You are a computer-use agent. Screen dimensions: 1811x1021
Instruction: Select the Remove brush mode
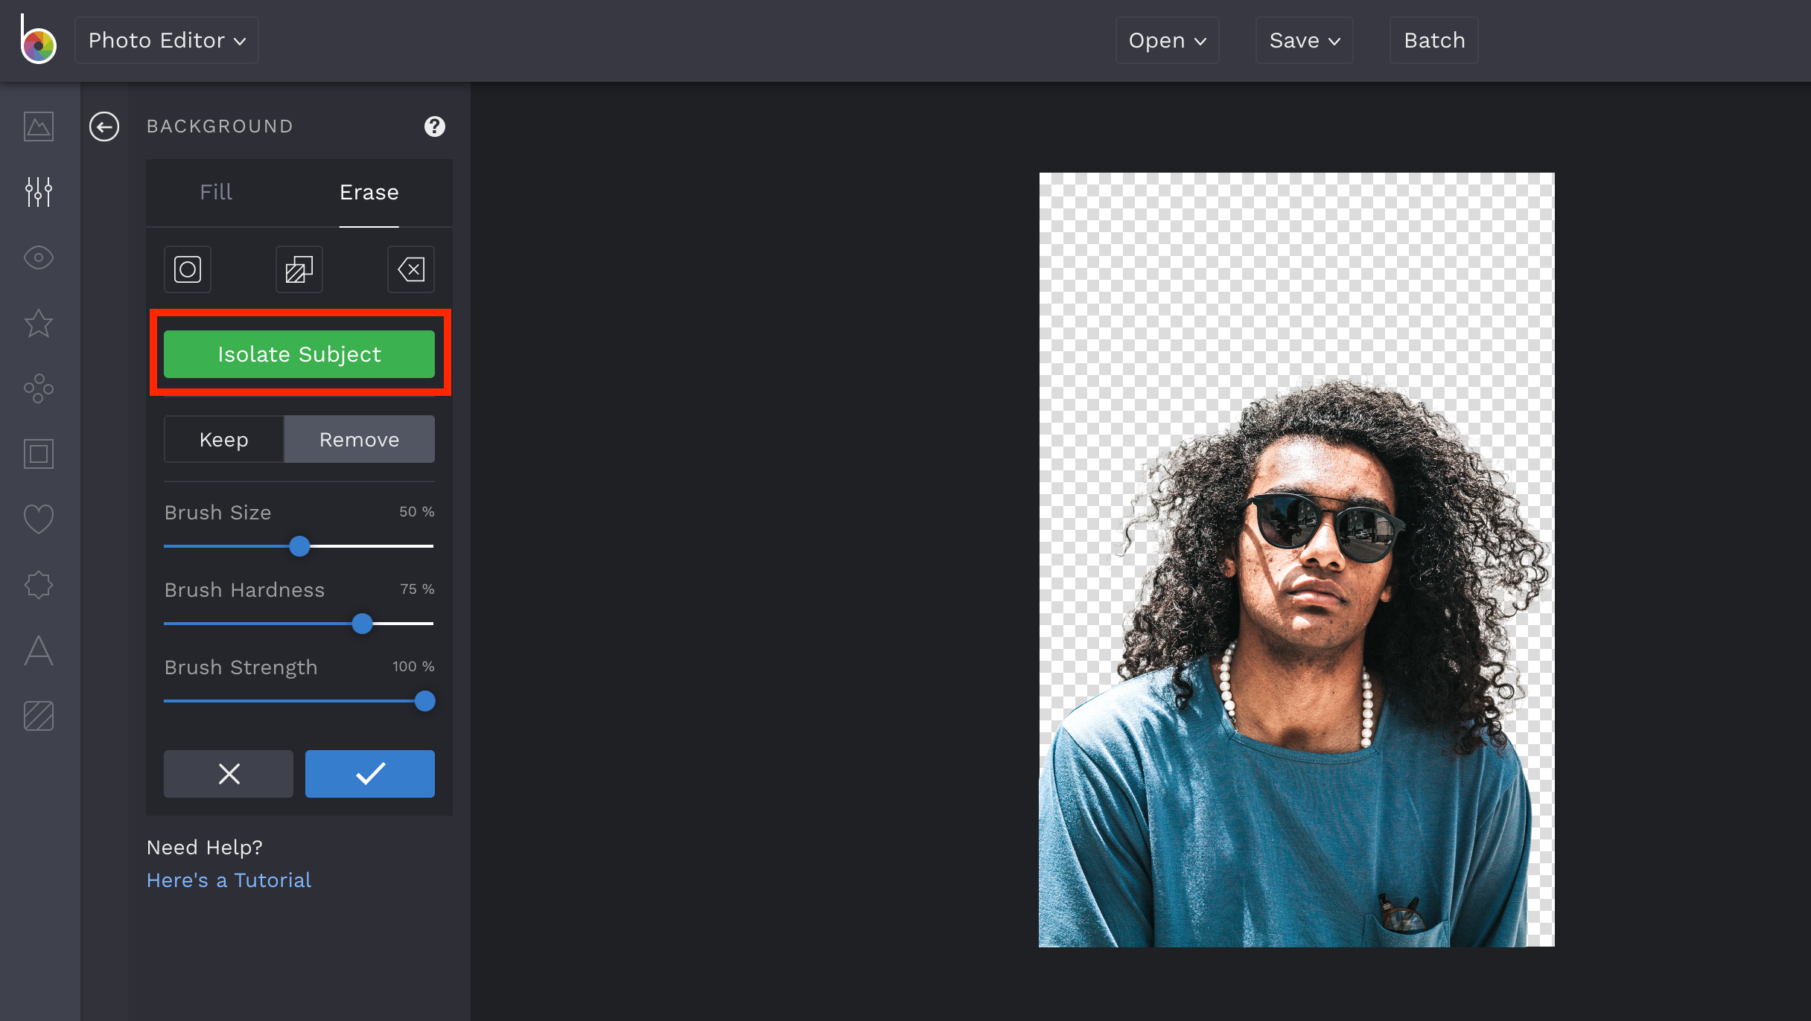pyautogui.click(x=359, y=439)
